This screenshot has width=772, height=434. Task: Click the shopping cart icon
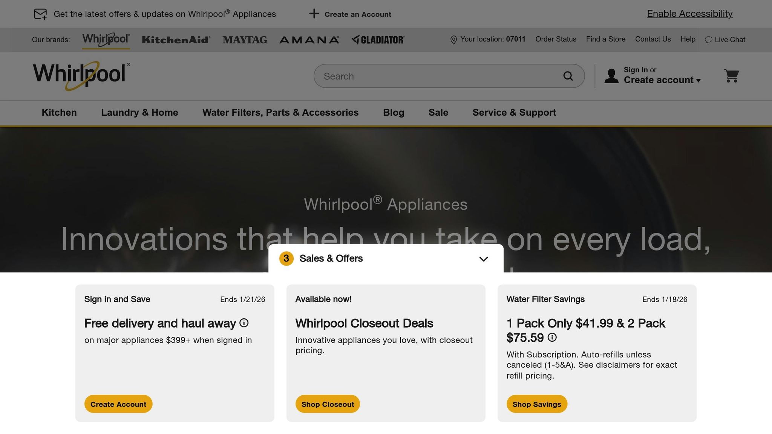tap(731, 76)
